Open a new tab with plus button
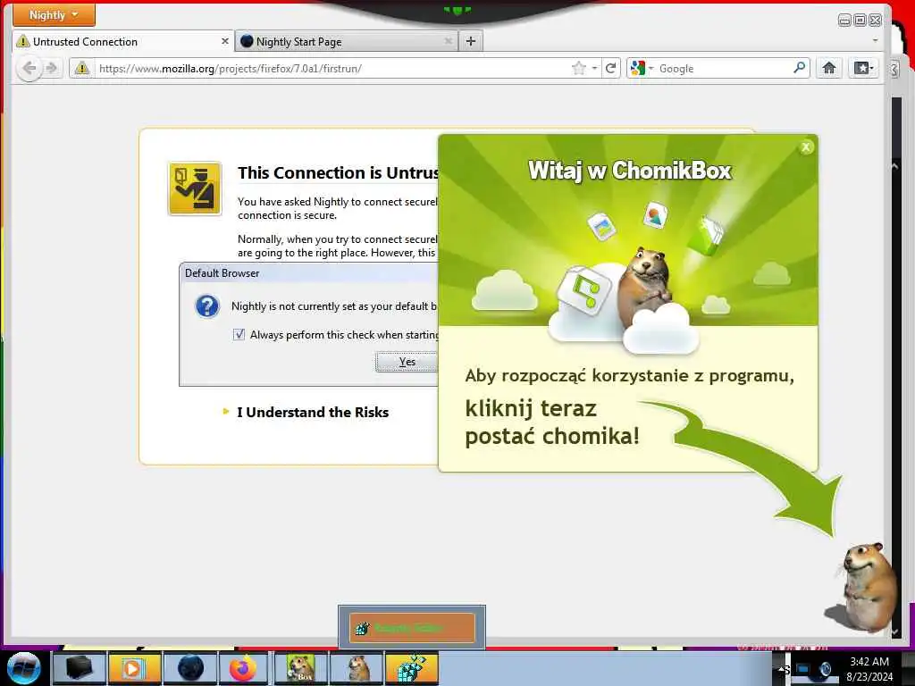This screenshot has width=915, height=686. tap(471, 41)
